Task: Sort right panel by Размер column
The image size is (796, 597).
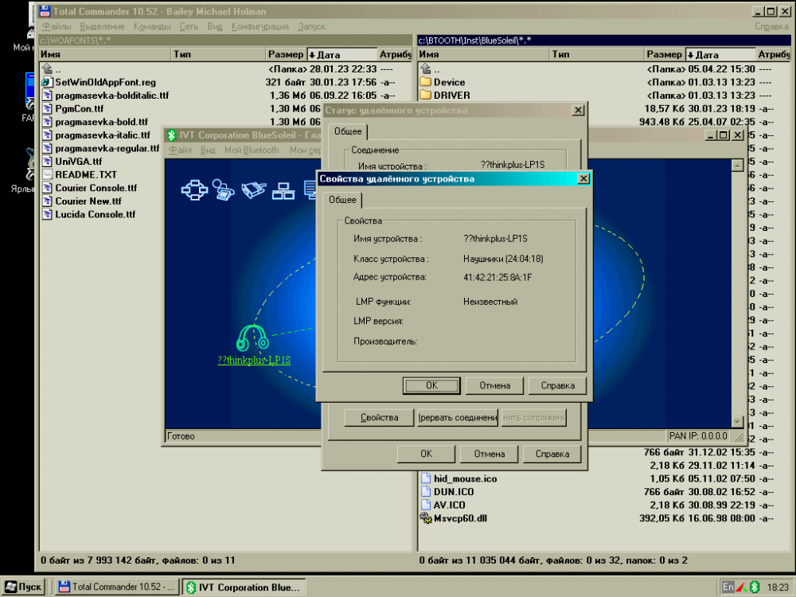Action: pos(664,55)
